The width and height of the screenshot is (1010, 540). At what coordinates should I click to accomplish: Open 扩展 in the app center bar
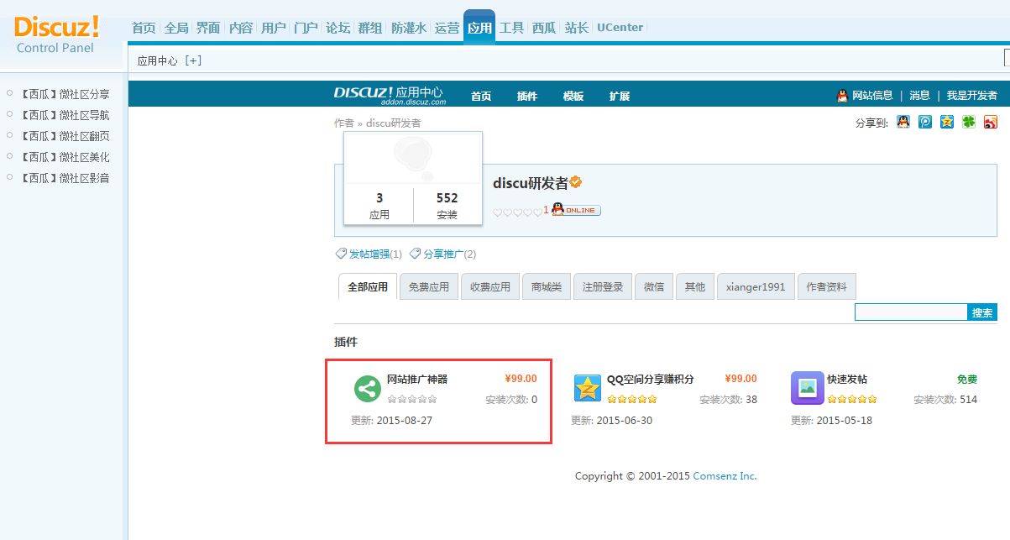coord(620,96)
